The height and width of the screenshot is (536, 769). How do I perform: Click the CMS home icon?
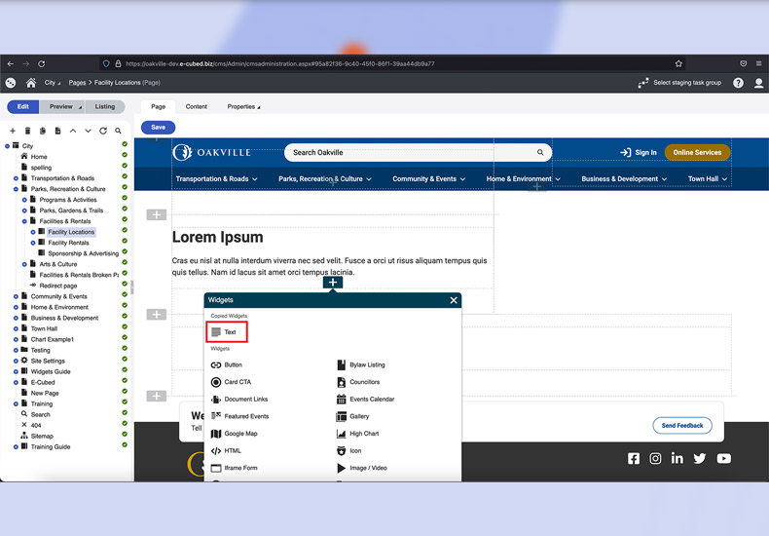[x=31, y=83]
